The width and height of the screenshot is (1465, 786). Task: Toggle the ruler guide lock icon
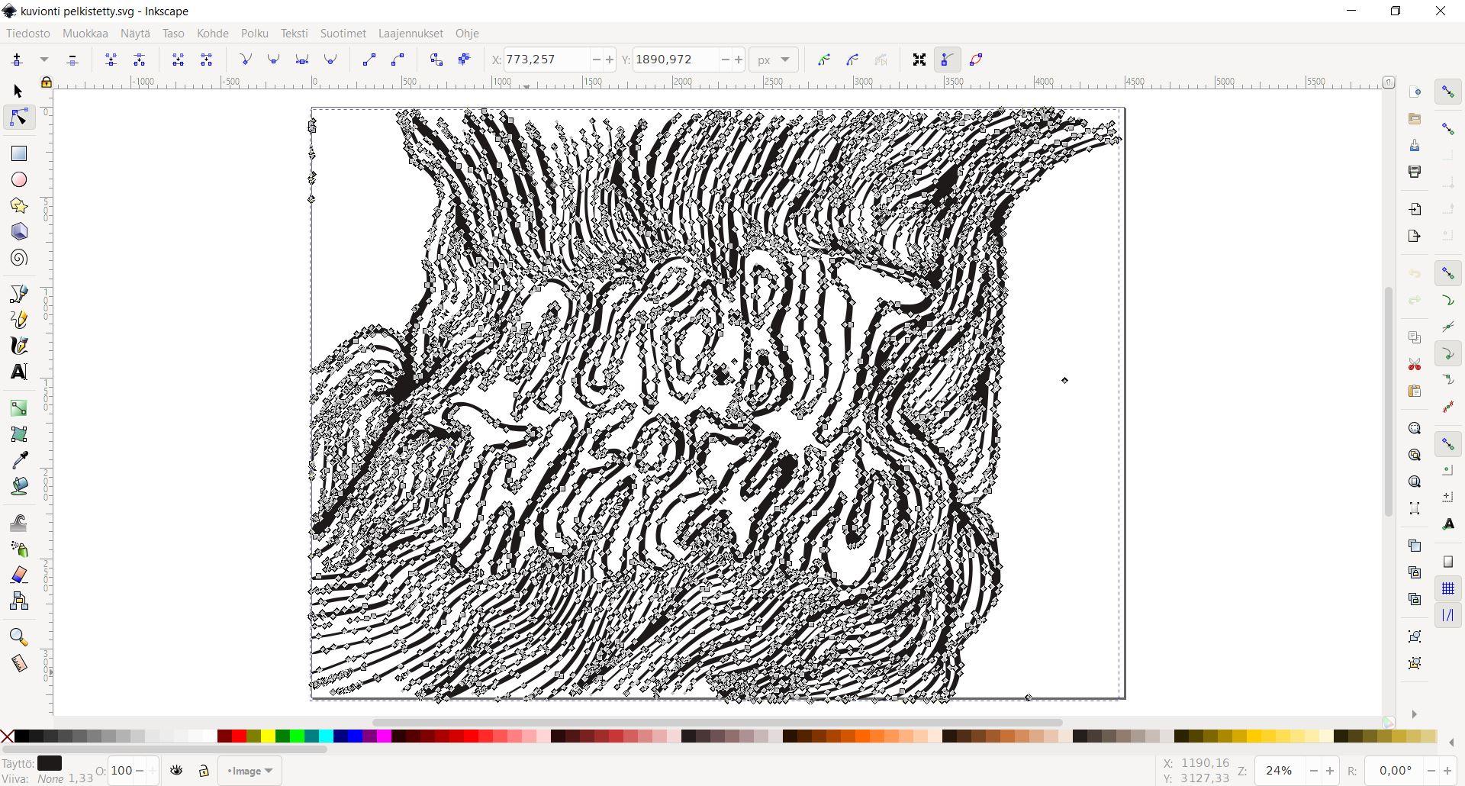point(47,82)
